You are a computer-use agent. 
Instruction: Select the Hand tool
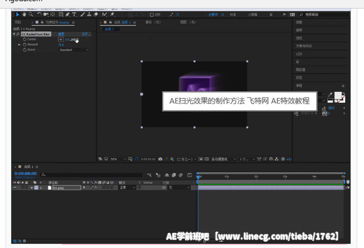pyautogui.click(x=24, y=15)
